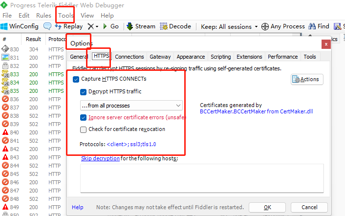Uncheck Ignore server certificate errors
The image size is (345, 216).
coord(84,118)
